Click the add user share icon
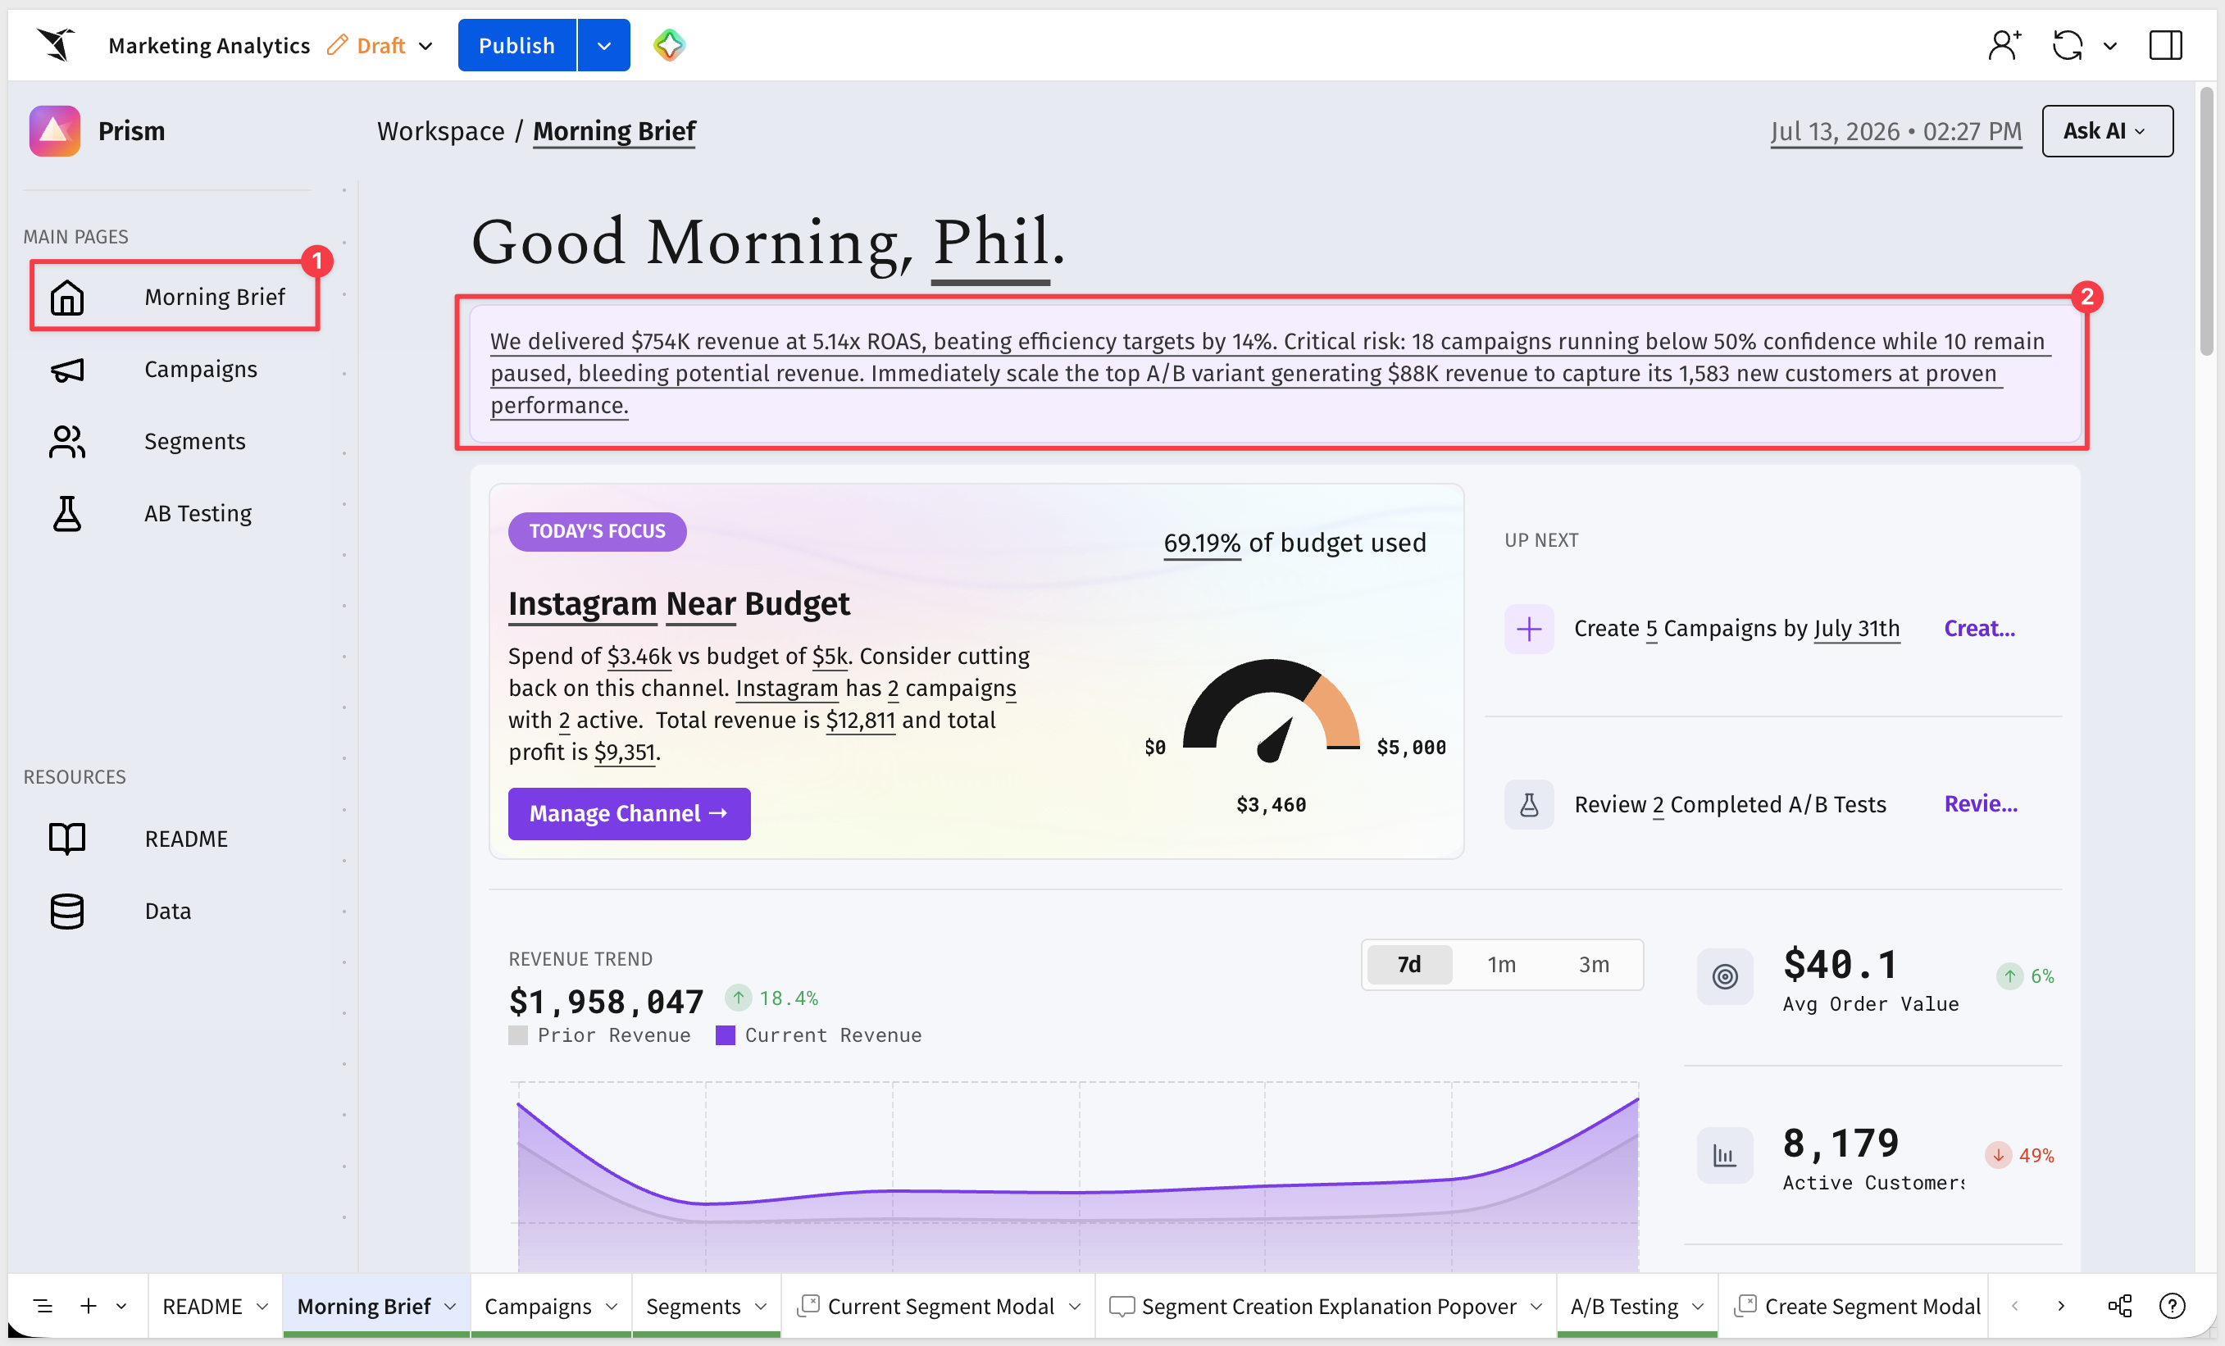 pyautogui.click(x=2004, y=45)
